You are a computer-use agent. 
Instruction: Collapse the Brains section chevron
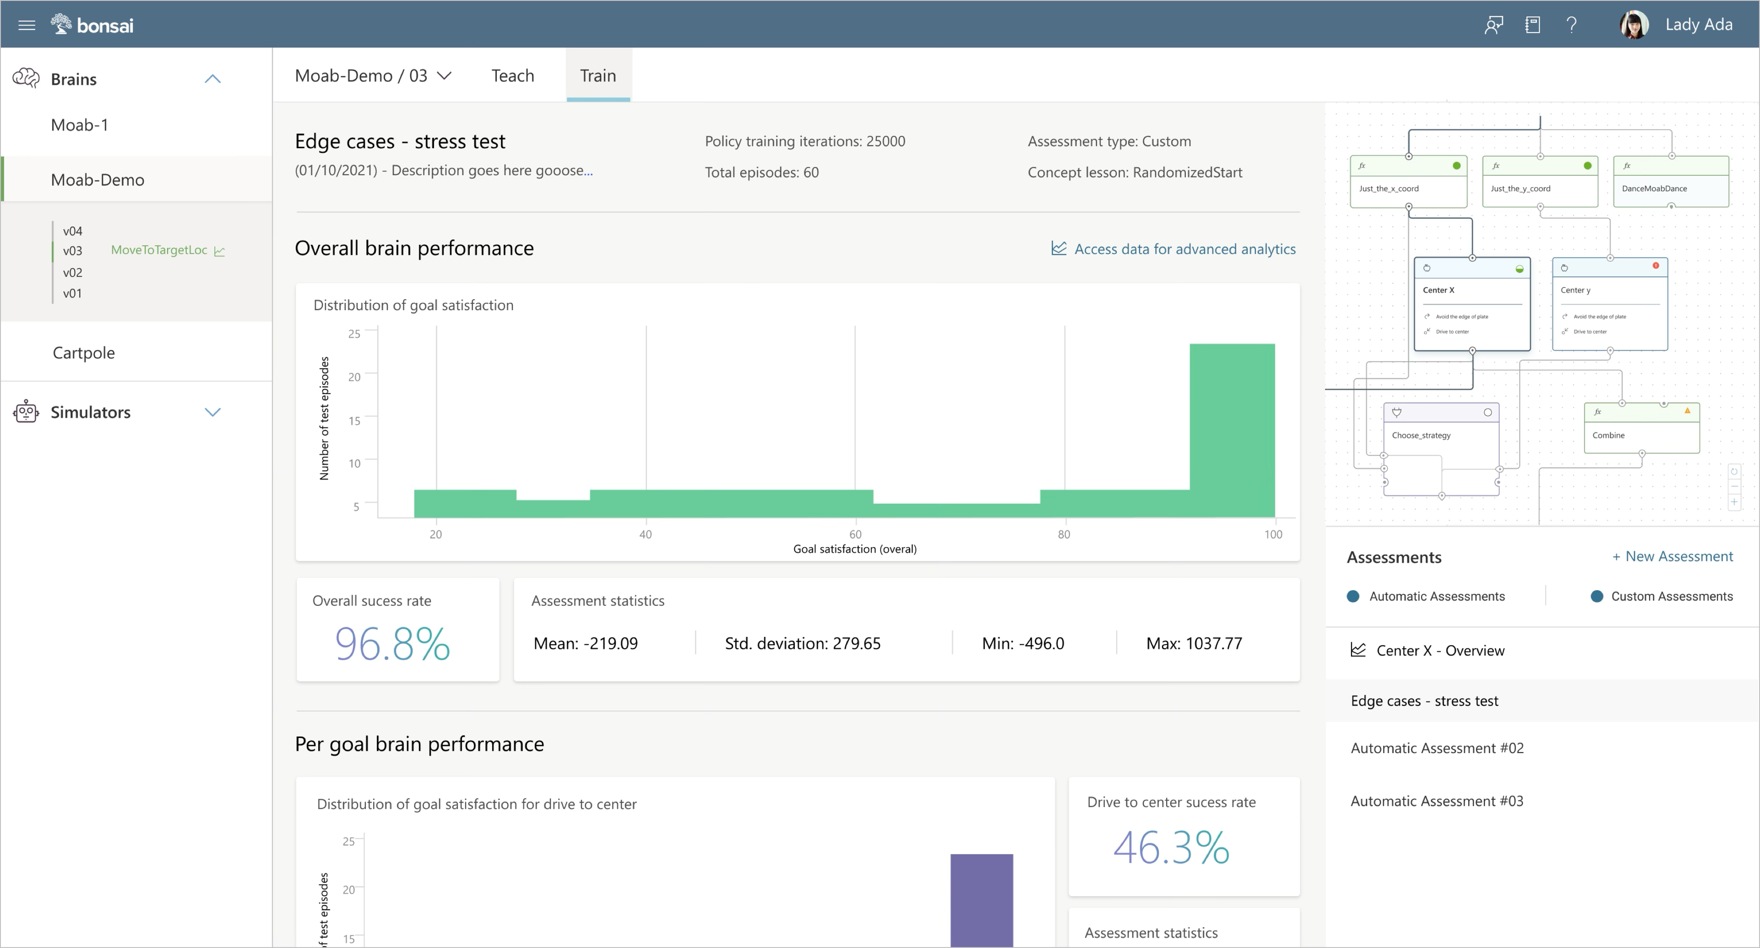point(212,79)
